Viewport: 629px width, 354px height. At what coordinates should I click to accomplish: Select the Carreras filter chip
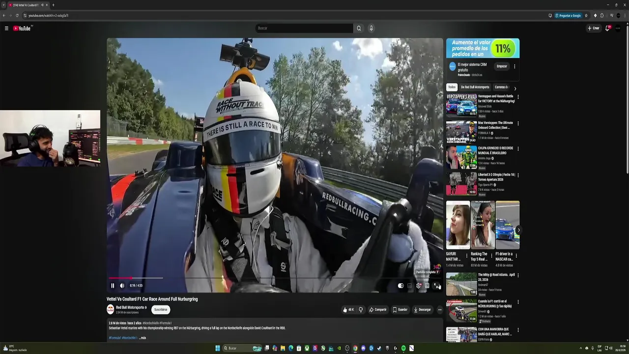pos(501,87)
